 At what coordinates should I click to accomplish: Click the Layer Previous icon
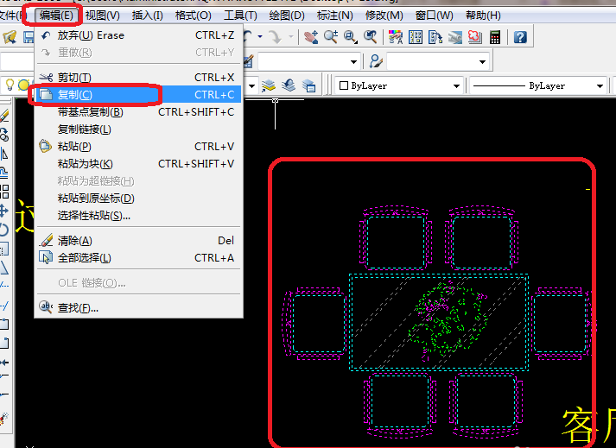click(288, 85)
